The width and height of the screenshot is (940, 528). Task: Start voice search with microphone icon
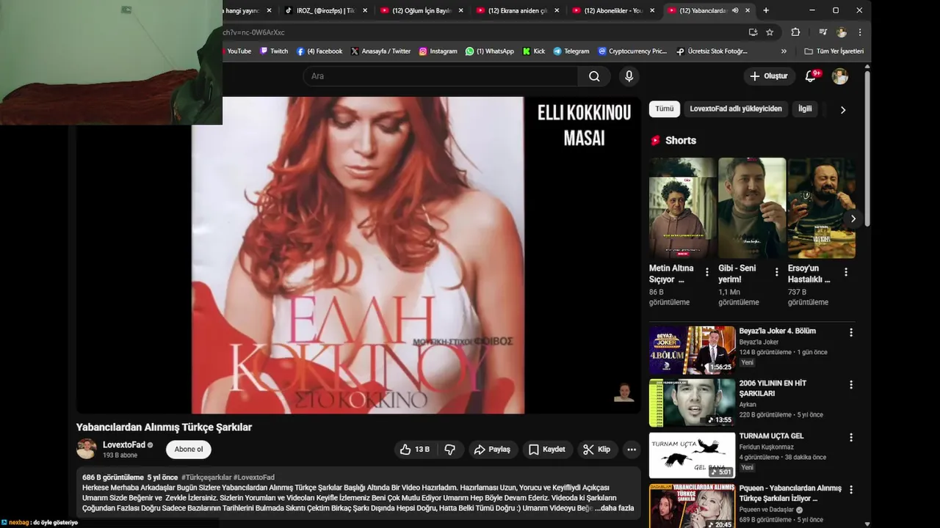(x=629, y=76)
